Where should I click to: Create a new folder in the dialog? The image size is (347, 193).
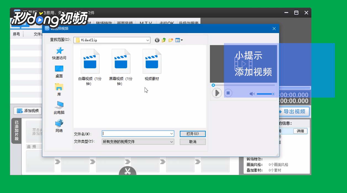(171, 40)
